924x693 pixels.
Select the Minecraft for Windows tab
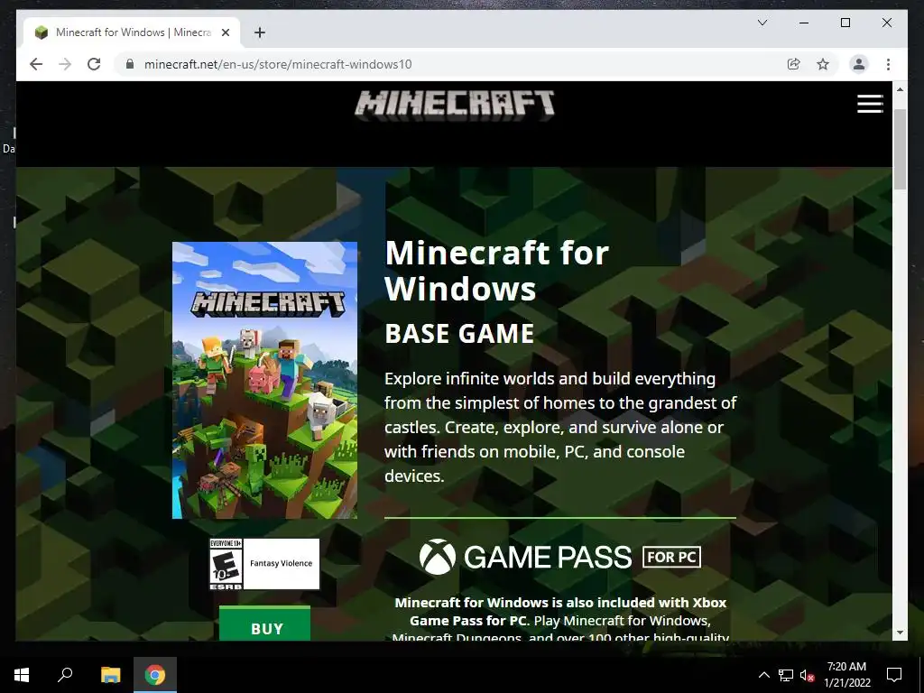pyautogui.click(x=132, y=32)
